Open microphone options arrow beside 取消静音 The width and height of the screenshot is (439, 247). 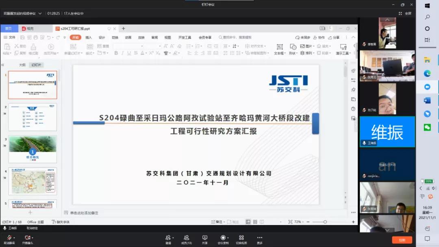coord(14,238)
